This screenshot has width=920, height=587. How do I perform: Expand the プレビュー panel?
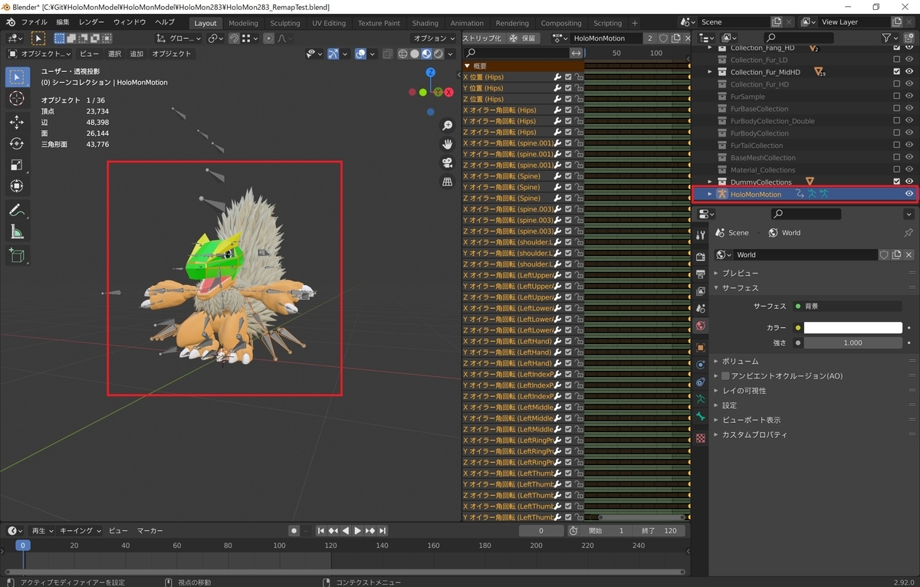pos(740,273)
